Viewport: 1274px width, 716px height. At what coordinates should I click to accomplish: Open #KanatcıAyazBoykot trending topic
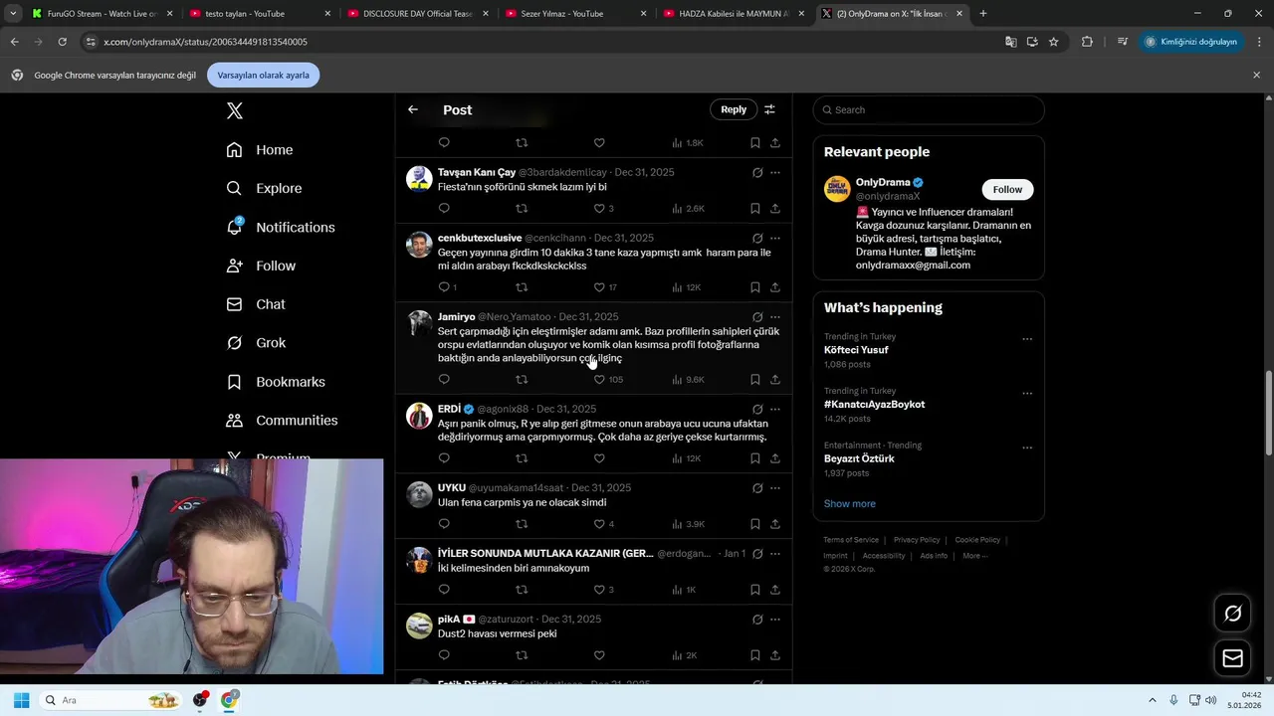click(874, 405)
